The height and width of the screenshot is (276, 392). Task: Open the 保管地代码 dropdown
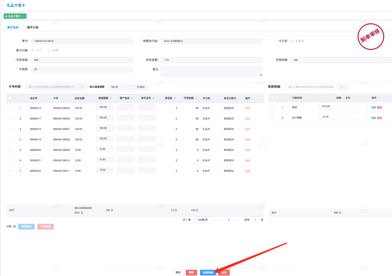211,41
